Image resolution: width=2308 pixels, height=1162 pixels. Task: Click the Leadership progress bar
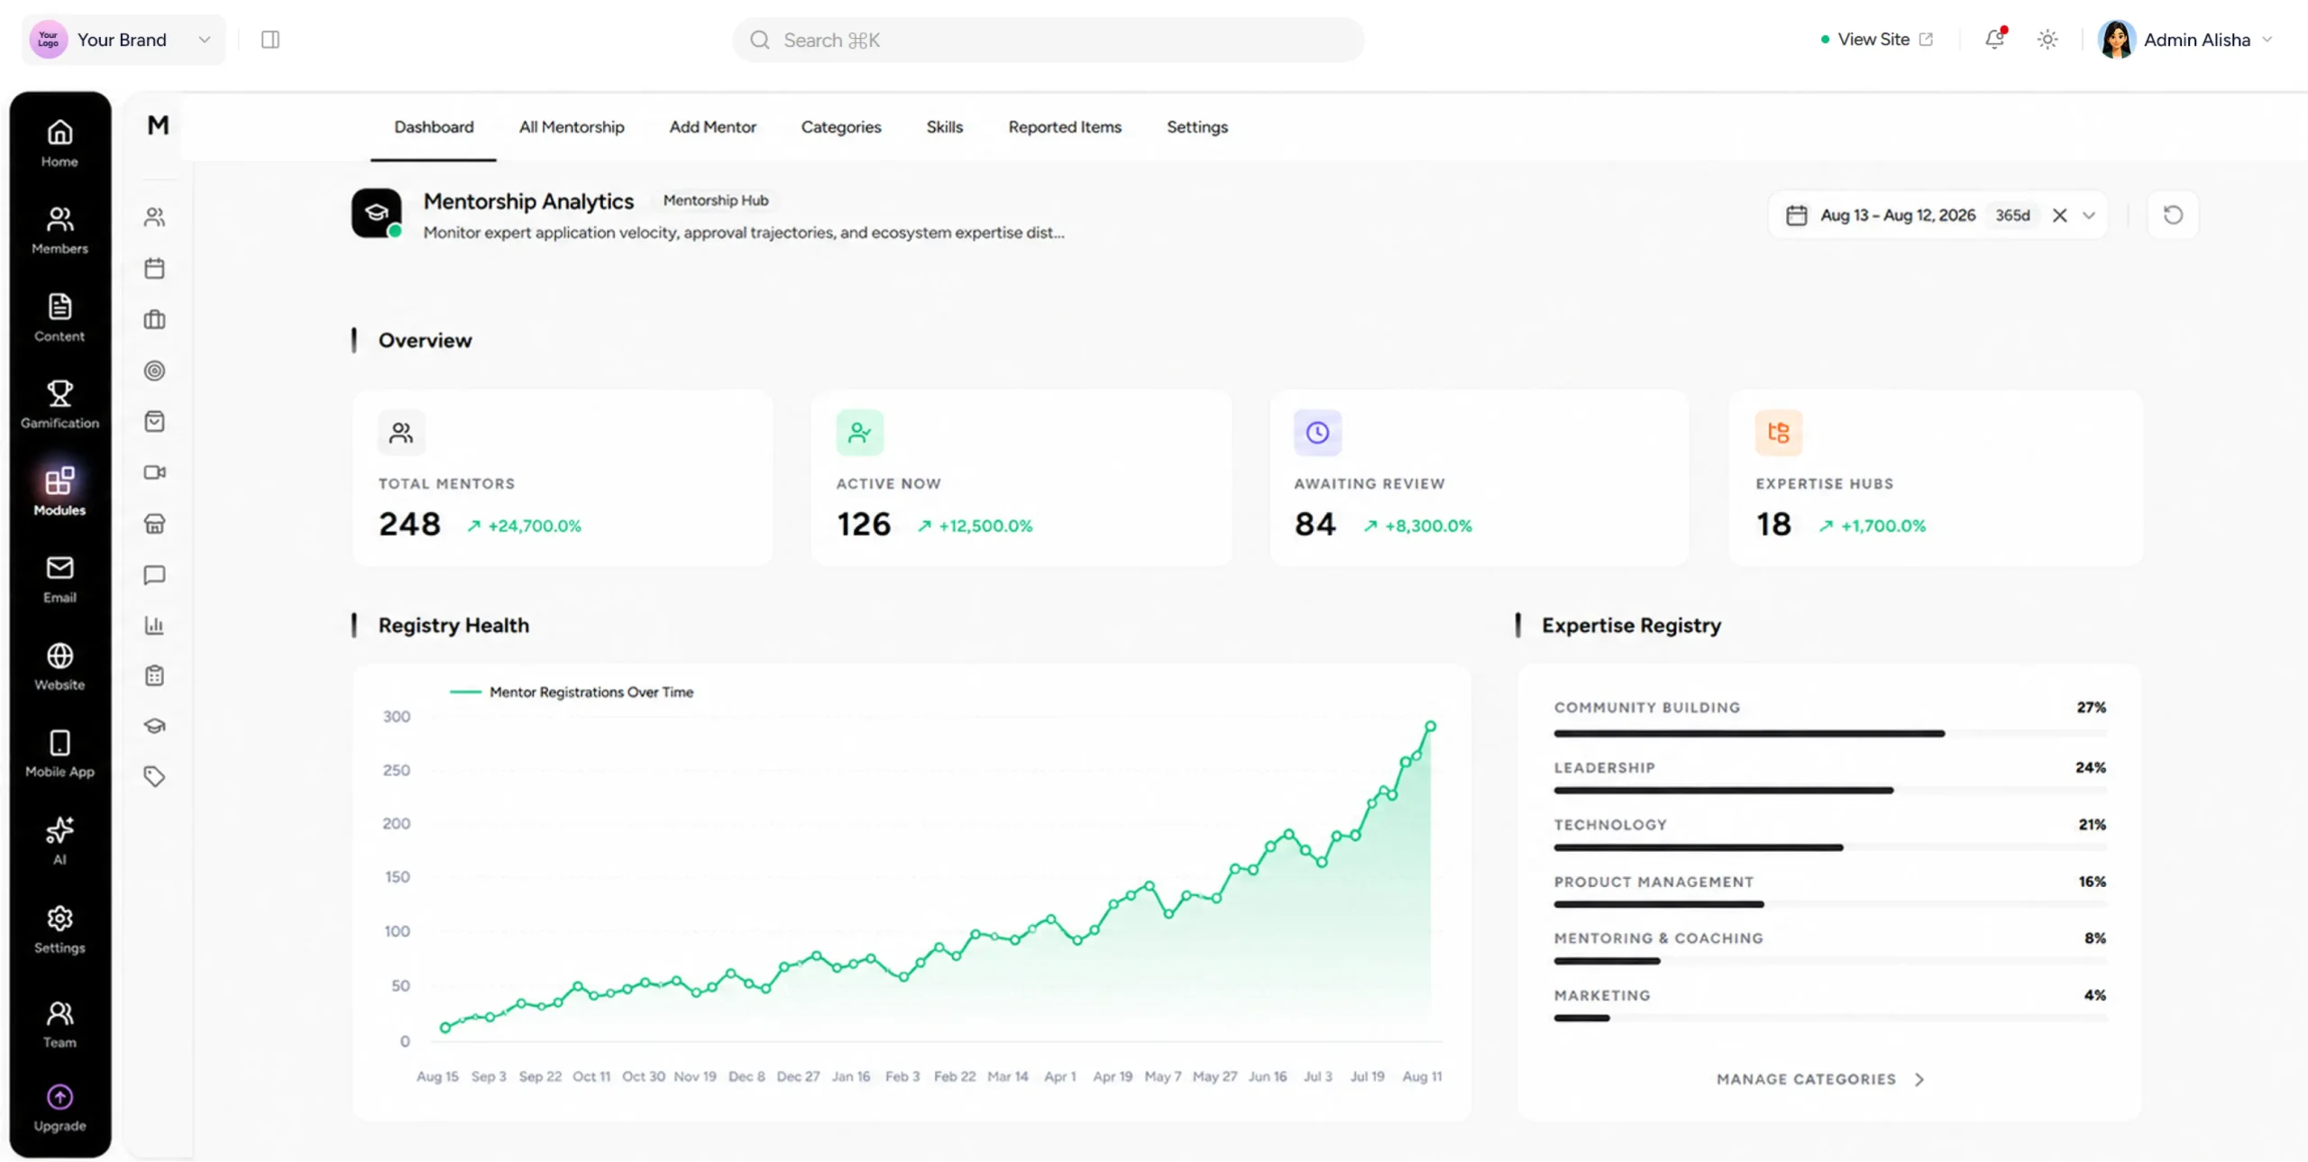click(x=1830, y=791)
